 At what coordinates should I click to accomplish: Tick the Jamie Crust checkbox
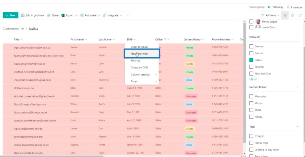(x=251, y=27)
